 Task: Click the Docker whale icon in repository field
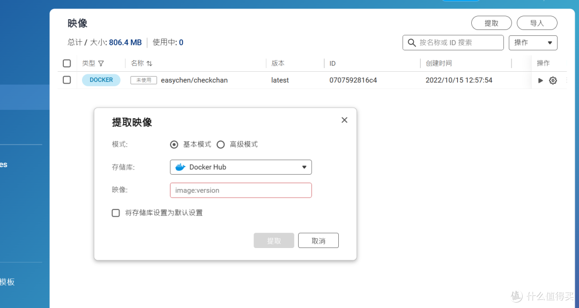coord(180,167)
